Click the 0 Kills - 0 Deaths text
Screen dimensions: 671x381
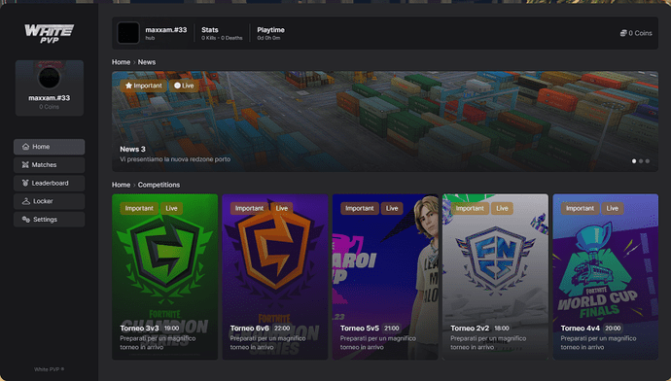[x=222, y=38]
